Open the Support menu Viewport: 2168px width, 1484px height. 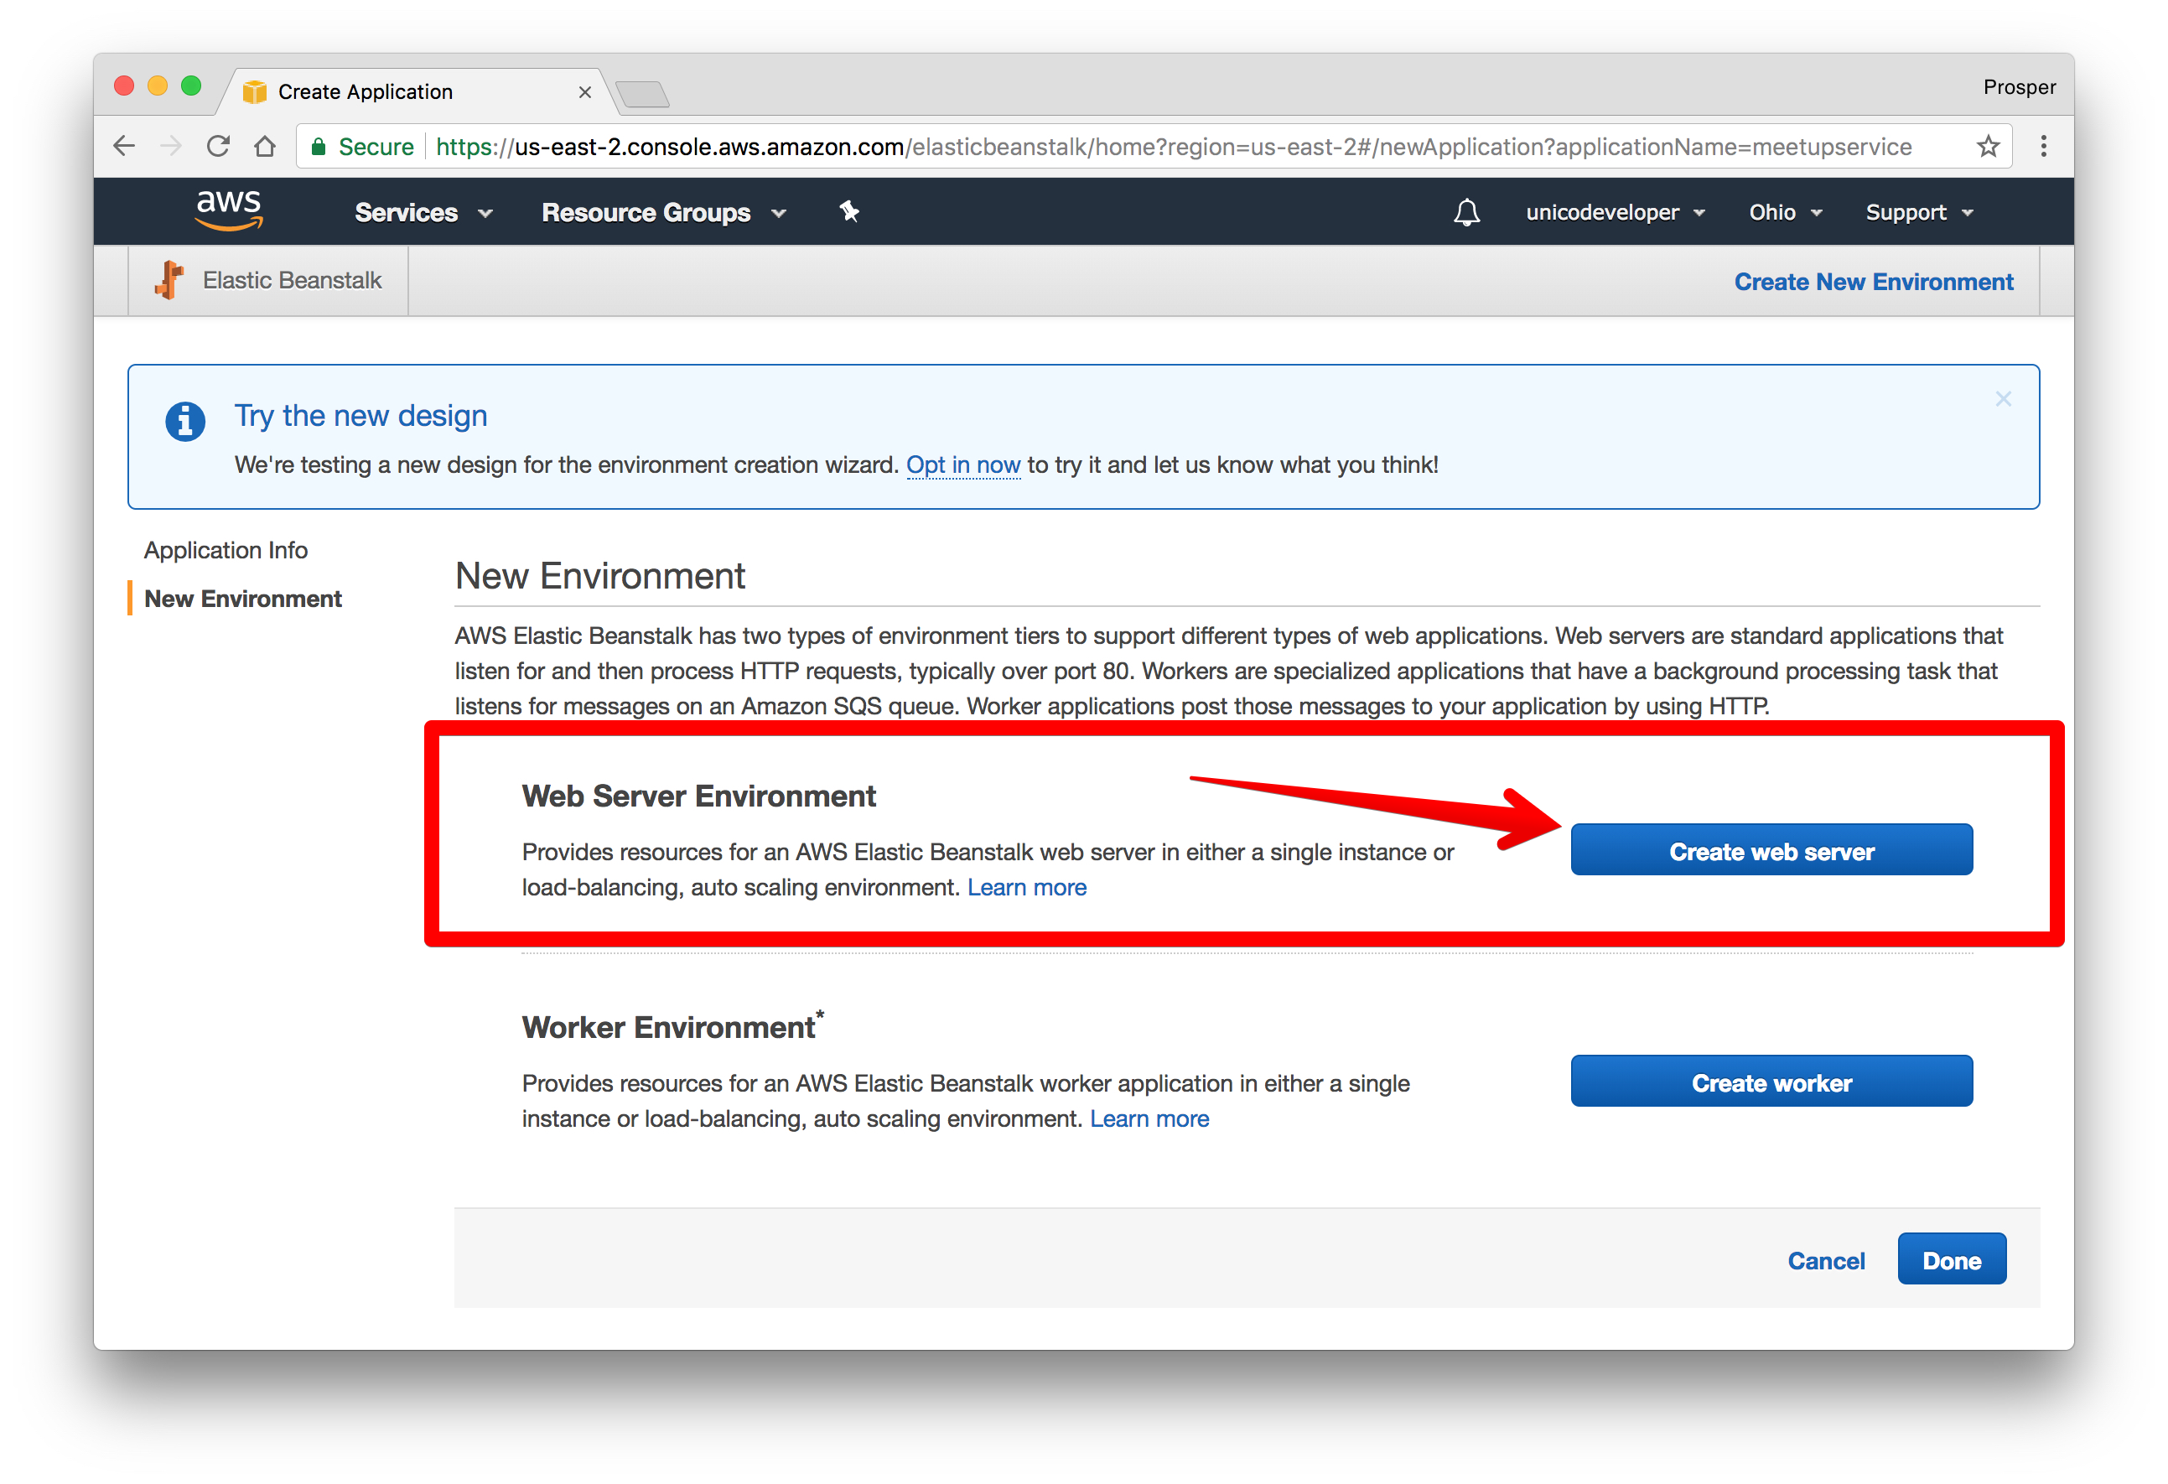[x=1918, y=213]
